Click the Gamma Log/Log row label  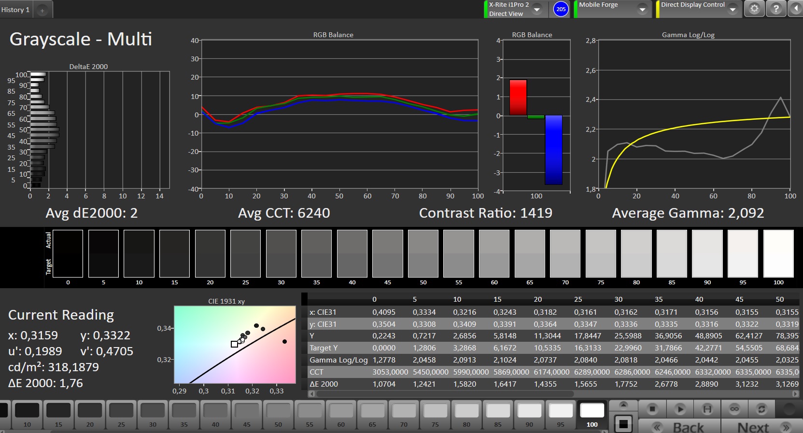(x=338, y=360)
